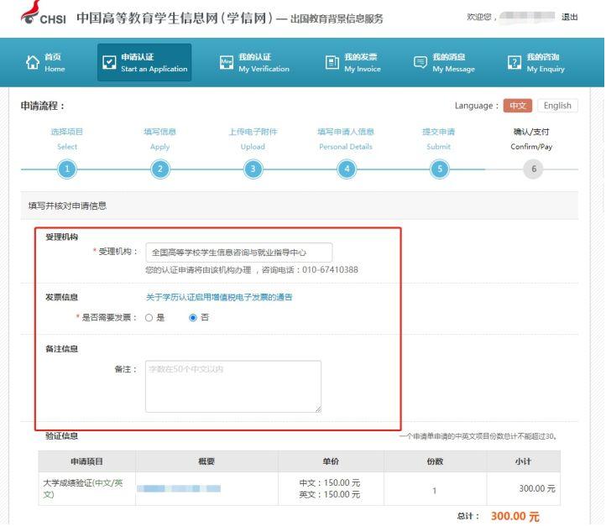The image size is (606, 526).
Task: Open My Verification menu
Action: [x=254, y=63]
